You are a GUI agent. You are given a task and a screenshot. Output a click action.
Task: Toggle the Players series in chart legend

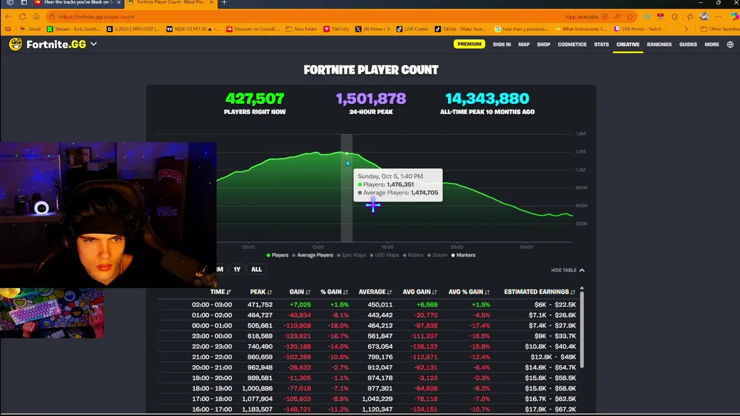[x=277, y=255]
